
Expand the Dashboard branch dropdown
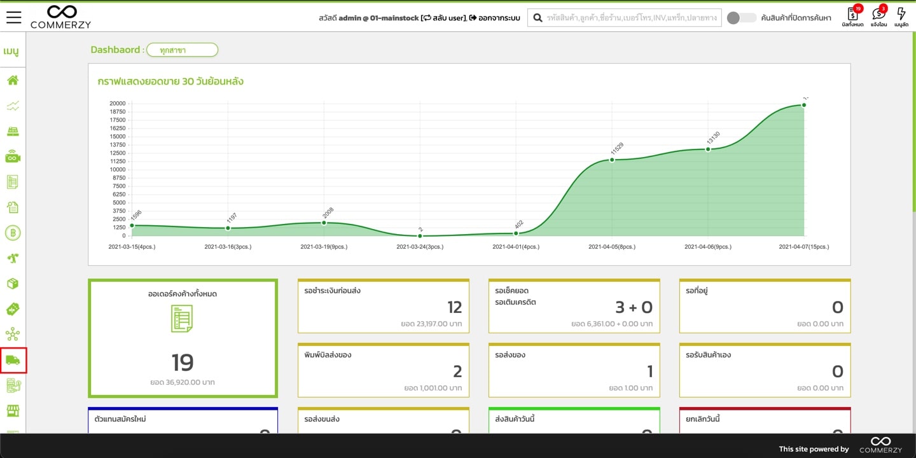(x=182, y=50)
